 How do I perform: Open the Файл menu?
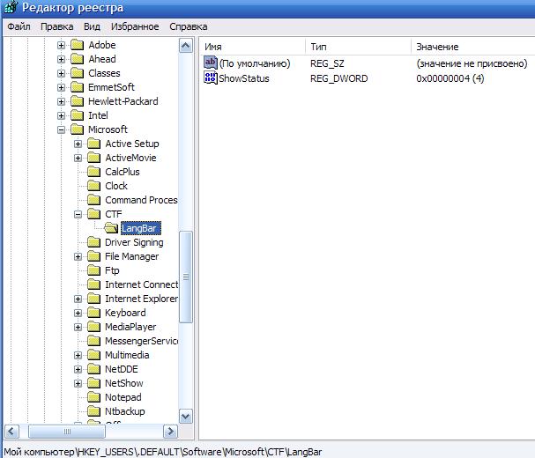19,26
